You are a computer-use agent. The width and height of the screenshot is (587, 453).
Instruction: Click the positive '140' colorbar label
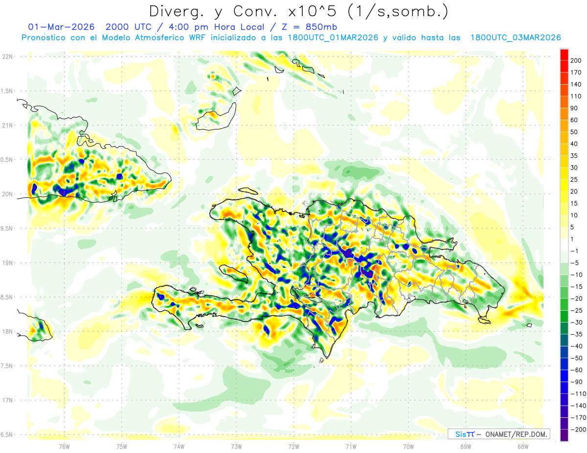(x=576, y=85)
